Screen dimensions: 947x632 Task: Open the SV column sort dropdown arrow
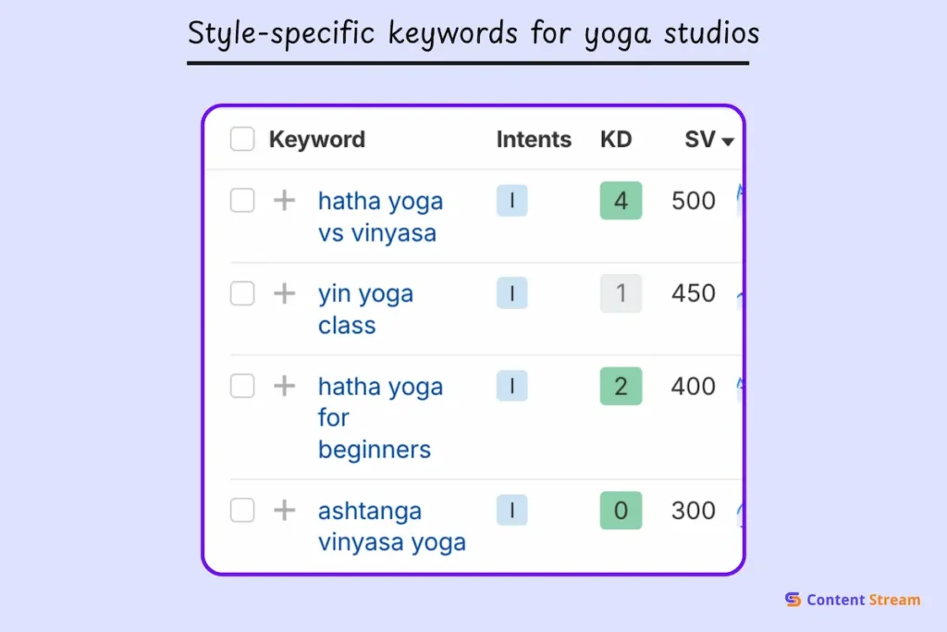click(728, 142)
